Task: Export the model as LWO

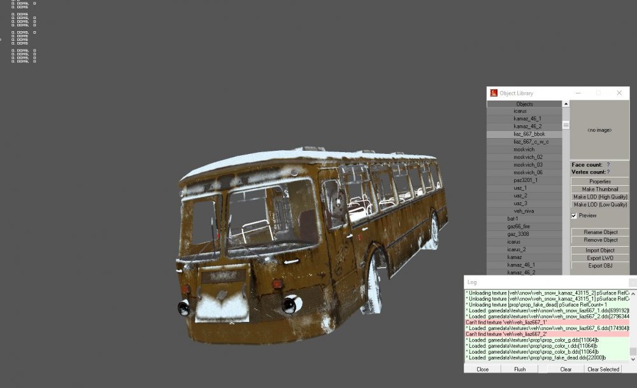Action: point(599,256)
